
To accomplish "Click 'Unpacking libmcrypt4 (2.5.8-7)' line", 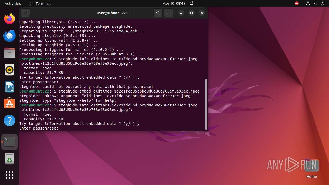I will [58, 22].
